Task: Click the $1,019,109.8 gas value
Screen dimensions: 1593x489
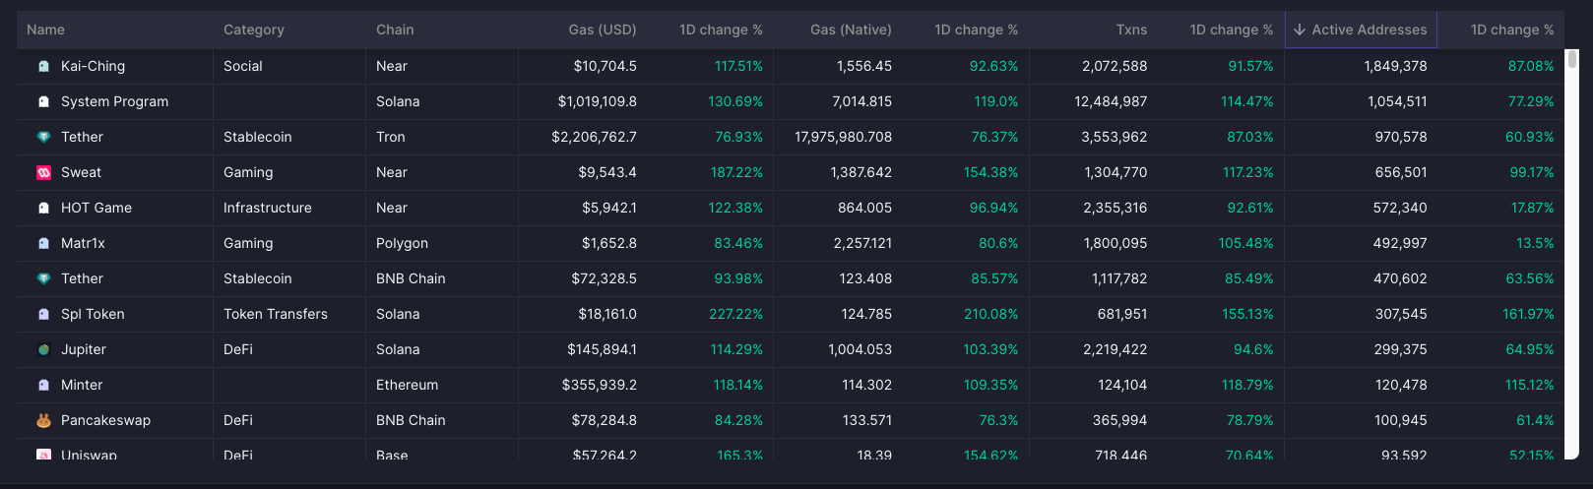Action: (597, 101)
